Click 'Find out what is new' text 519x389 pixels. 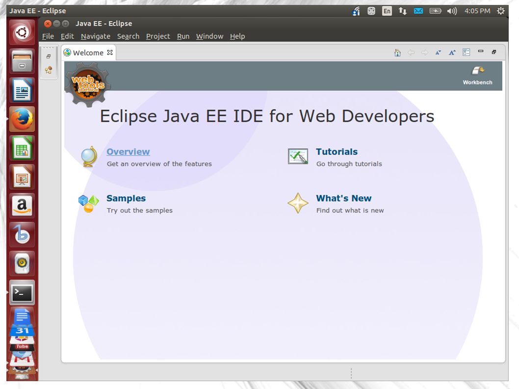[350, 210]
